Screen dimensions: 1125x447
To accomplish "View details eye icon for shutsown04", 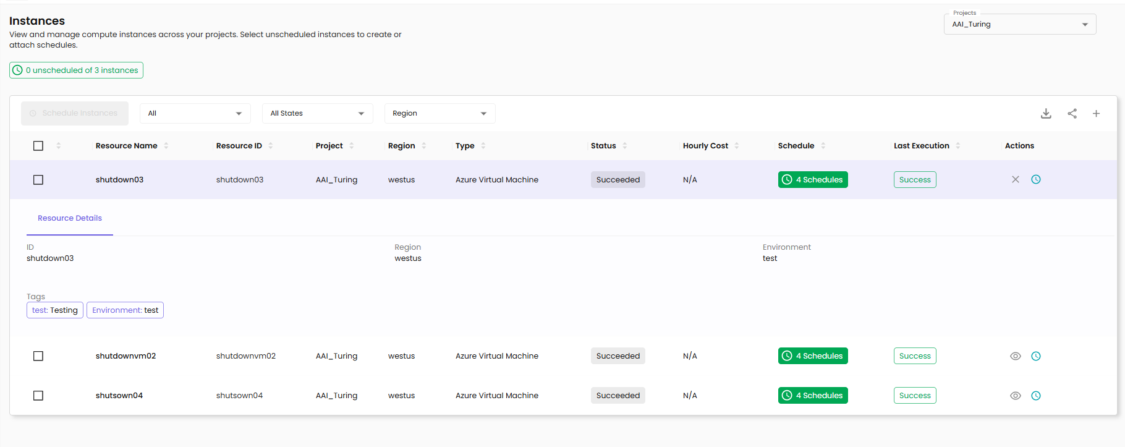I will click(1016, 396).
